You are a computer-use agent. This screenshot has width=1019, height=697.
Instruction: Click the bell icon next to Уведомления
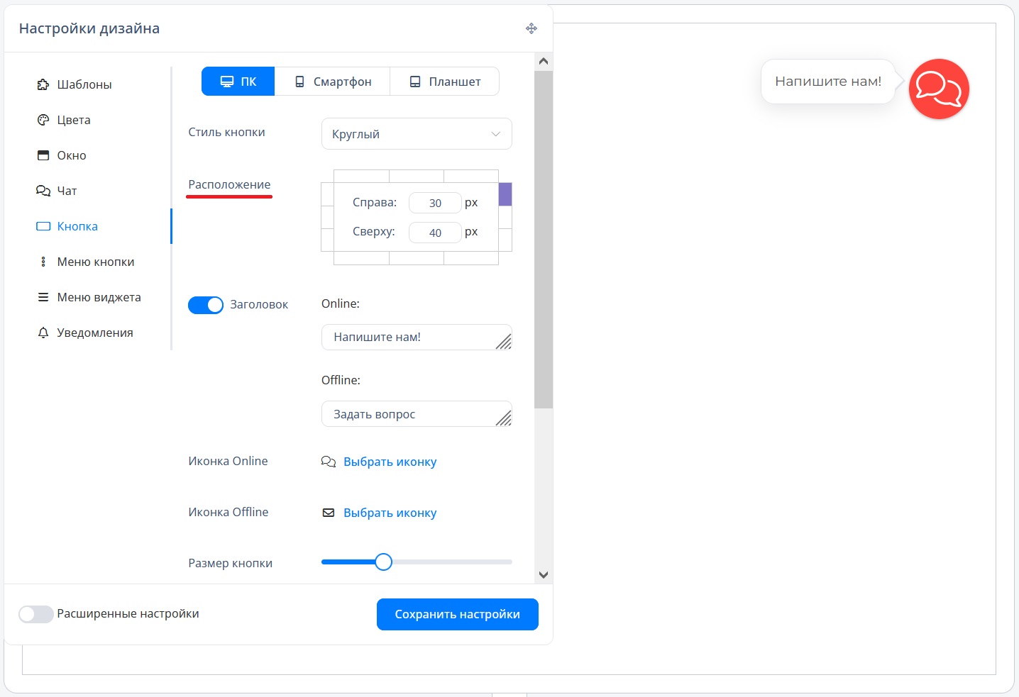point(43,333)
